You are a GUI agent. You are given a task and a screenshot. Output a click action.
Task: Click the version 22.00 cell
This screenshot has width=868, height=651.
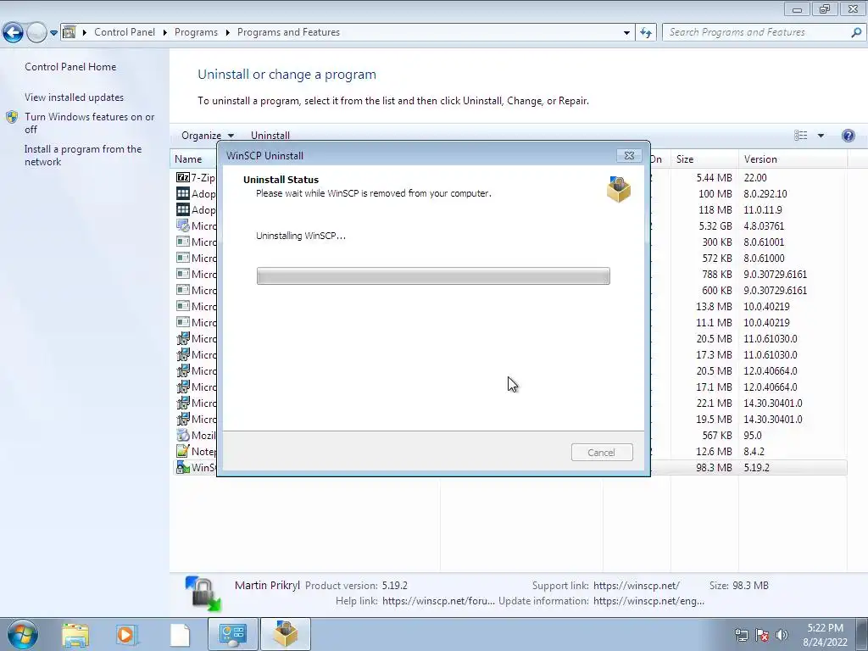(x=755, y=177)
